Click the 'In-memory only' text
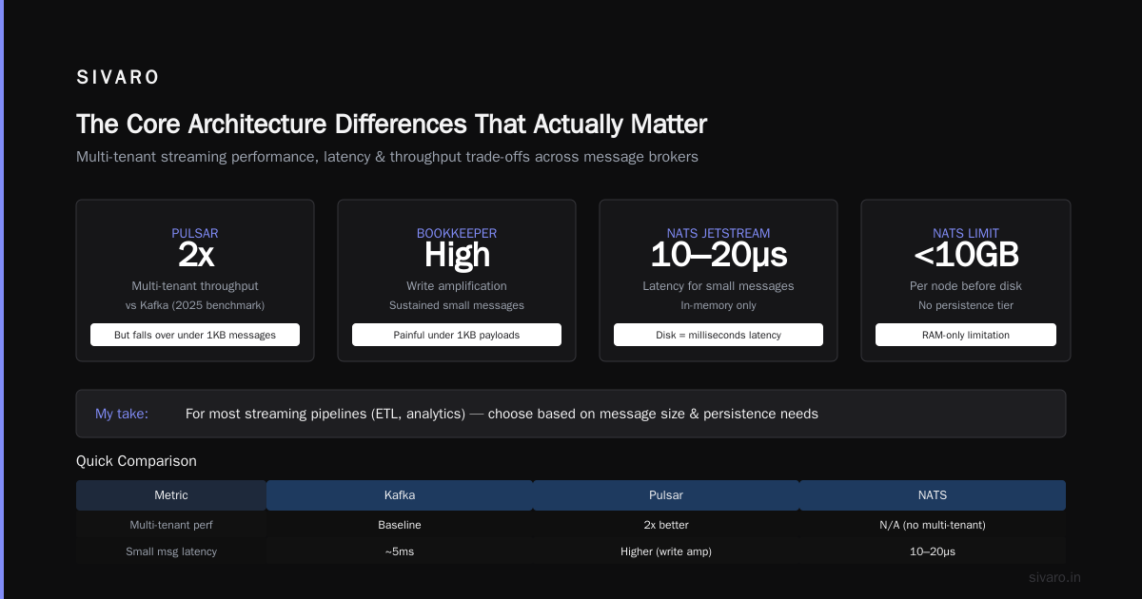The width and height of the screenshot is (1142, 599). 719,305
